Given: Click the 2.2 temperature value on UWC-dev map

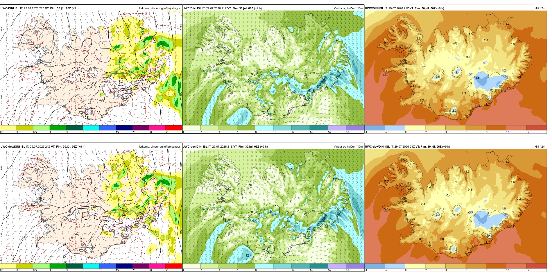Looking at the screenshot, I should coord(519,199).
